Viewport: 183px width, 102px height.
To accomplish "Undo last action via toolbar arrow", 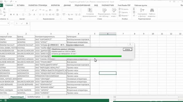I will pyautogui.click(x=5, y=2).
